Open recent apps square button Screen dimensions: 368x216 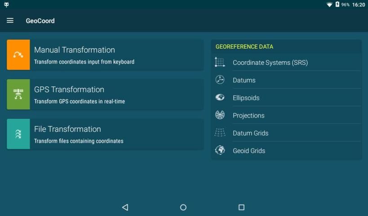point(241,207)
